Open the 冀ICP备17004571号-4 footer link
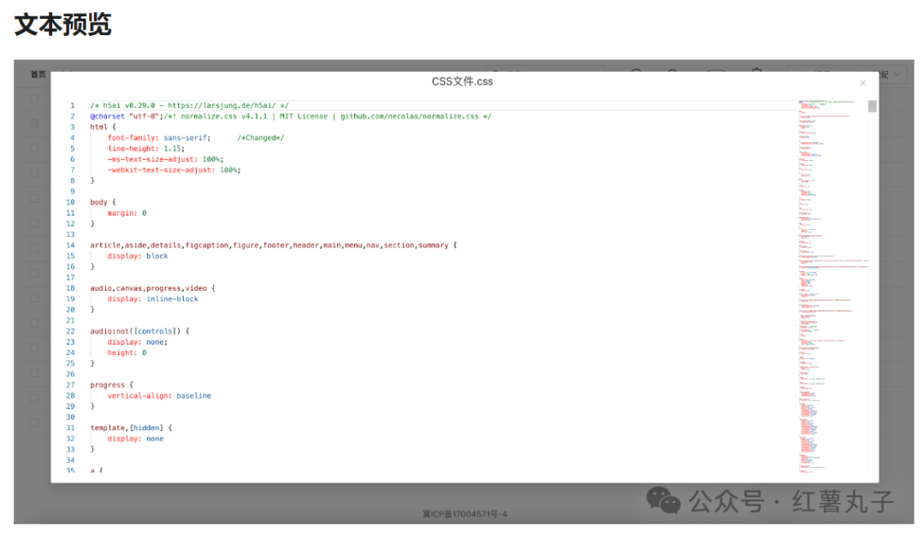Screen dimensions: 924x538 [465, 514]
